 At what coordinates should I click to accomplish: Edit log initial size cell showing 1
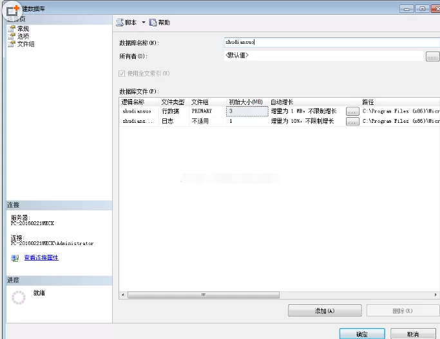[247, 121]
